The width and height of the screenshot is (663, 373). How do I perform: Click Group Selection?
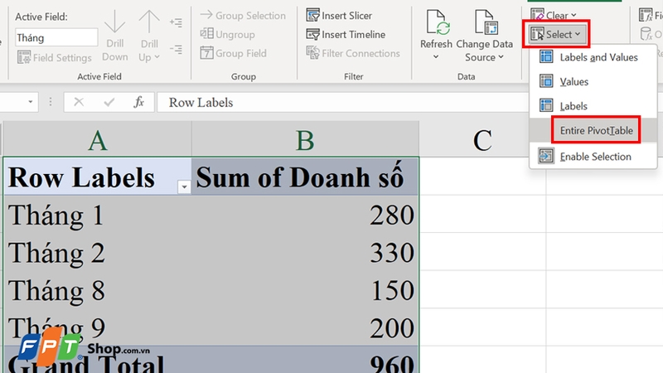pyautogui.click(x=243, y=16)
